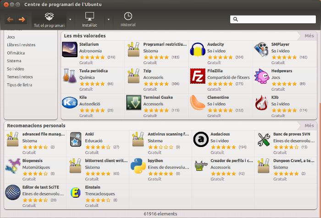
Task: Open the Hedgewars pink hedgehog icon
Action: (262, 76)
